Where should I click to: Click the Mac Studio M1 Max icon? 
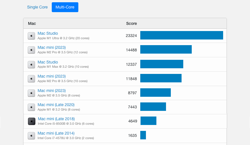point(31,65)
